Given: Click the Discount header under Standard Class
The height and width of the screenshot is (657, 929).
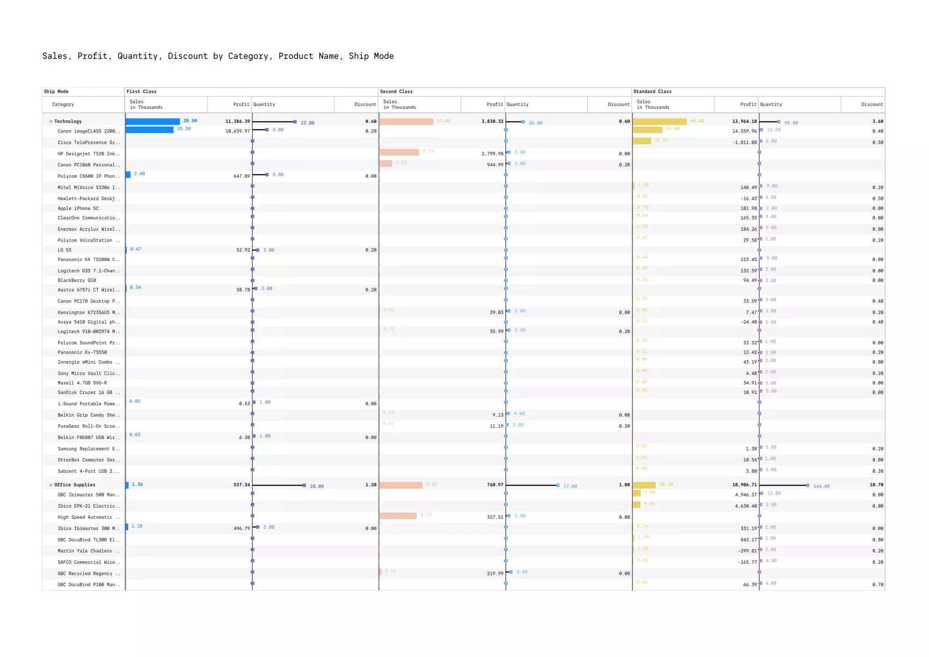Looking at the screenshot, I should point(872,105).
